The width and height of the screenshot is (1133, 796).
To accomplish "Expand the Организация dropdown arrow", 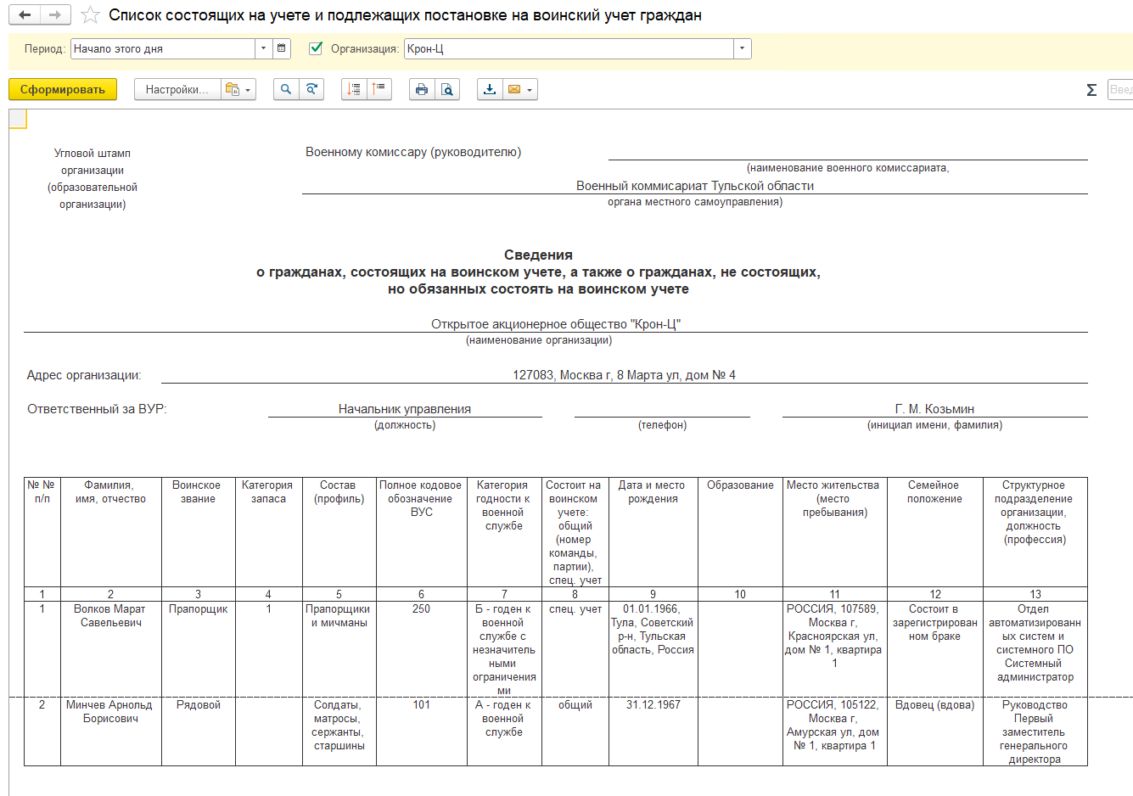I will [743, 48].
